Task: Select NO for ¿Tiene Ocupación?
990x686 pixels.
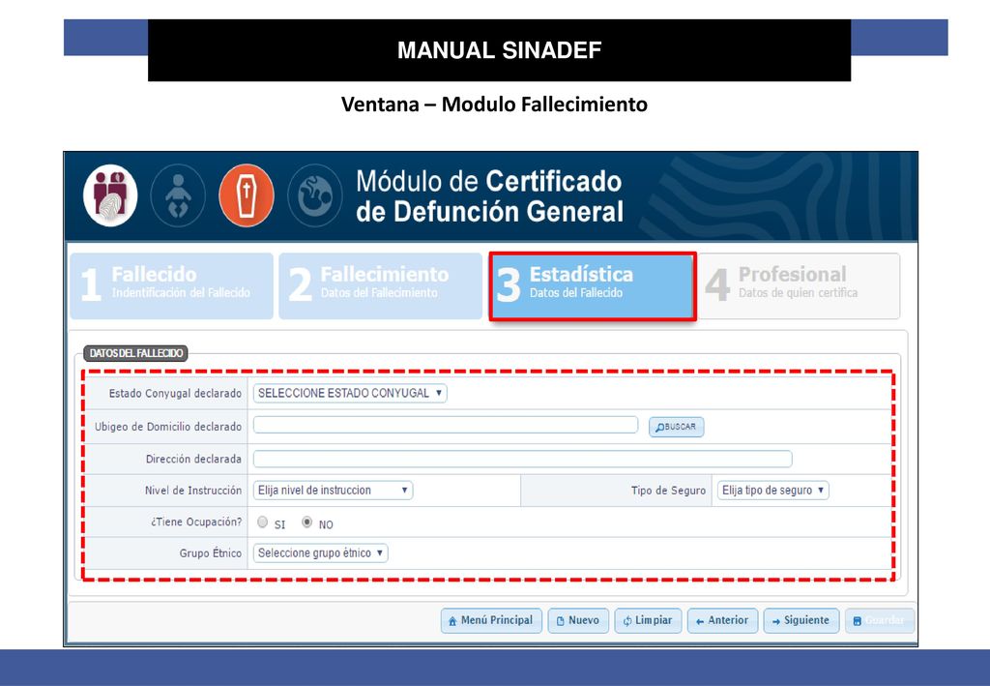Action: tap(306, 522)
